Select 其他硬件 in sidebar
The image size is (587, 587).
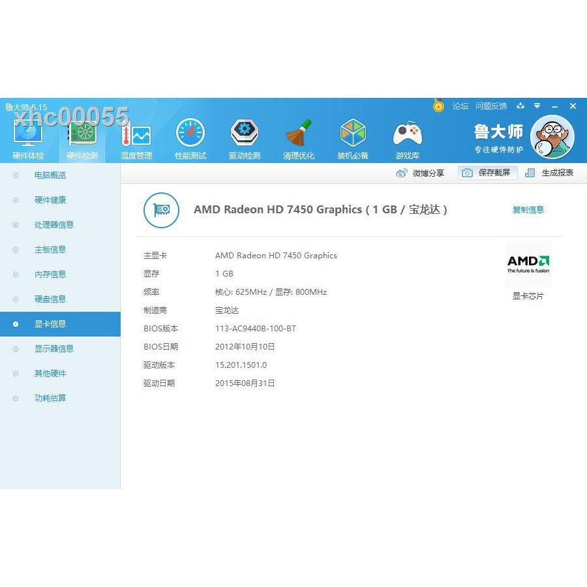(x=60, y=374)
